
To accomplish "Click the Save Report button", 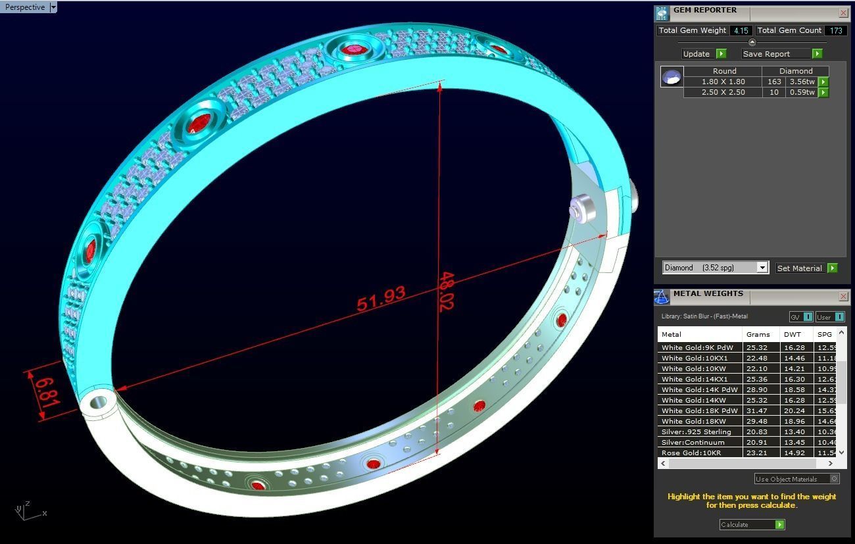I will pos(776,54).
